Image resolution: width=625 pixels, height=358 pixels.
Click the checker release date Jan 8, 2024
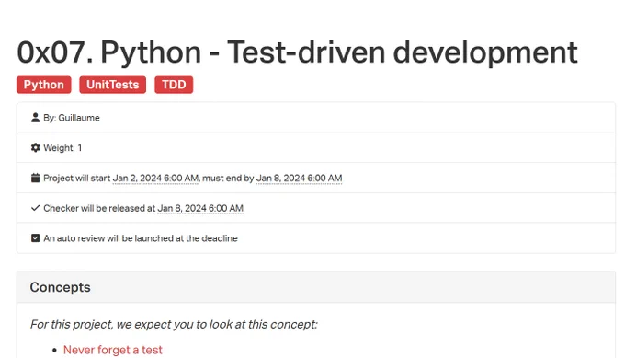pyautogui.click(x=200, y=208)
